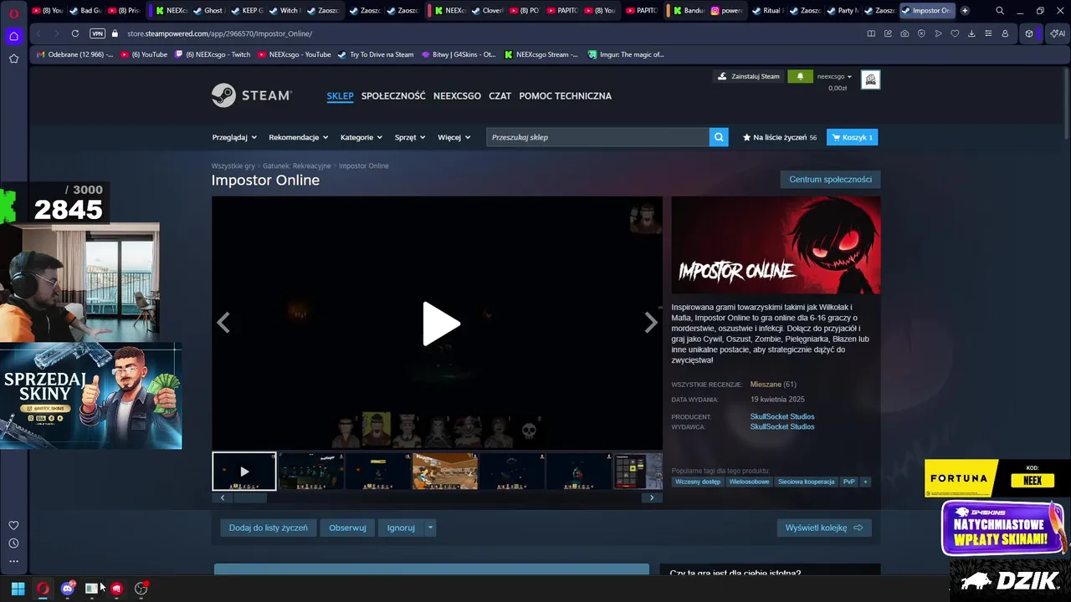Click the thumbnail strip horizontal scrollbar handle
The height and width of the screenshot is (602, 1071).
[x=249, y=497]
